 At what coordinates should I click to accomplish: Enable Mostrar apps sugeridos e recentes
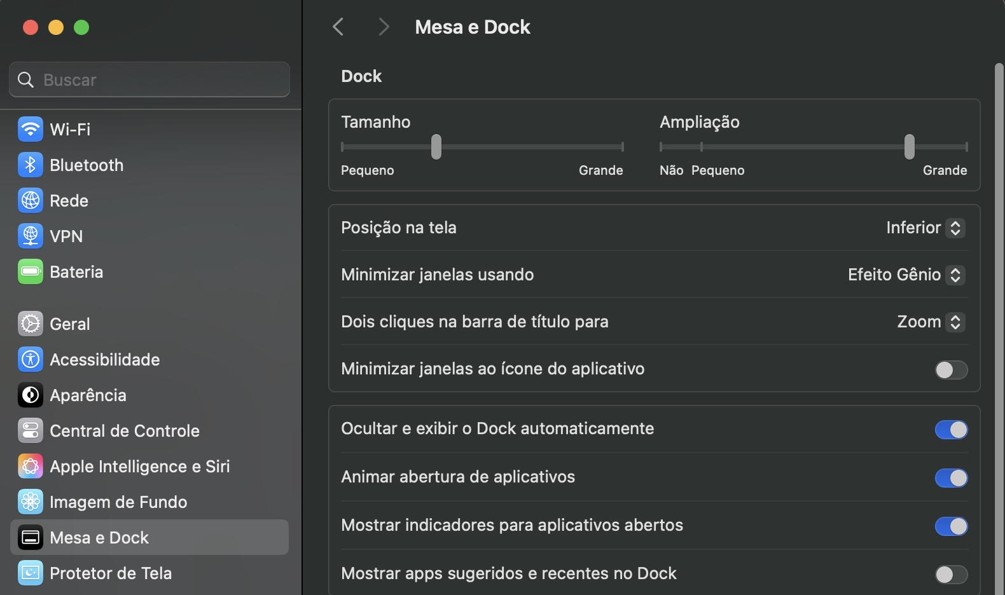point(951,575)
